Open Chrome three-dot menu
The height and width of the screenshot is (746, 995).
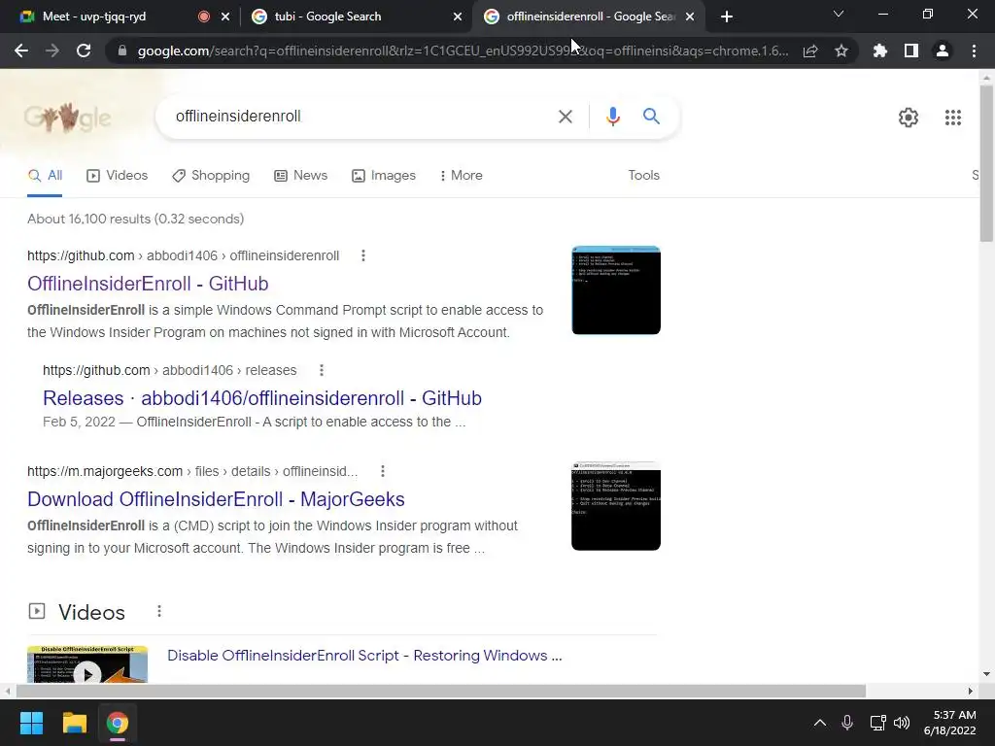(974, 51)
